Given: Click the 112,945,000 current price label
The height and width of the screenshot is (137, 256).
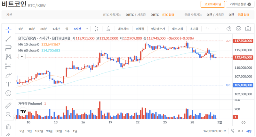Looking at the screenshot, I should point(243,57).
